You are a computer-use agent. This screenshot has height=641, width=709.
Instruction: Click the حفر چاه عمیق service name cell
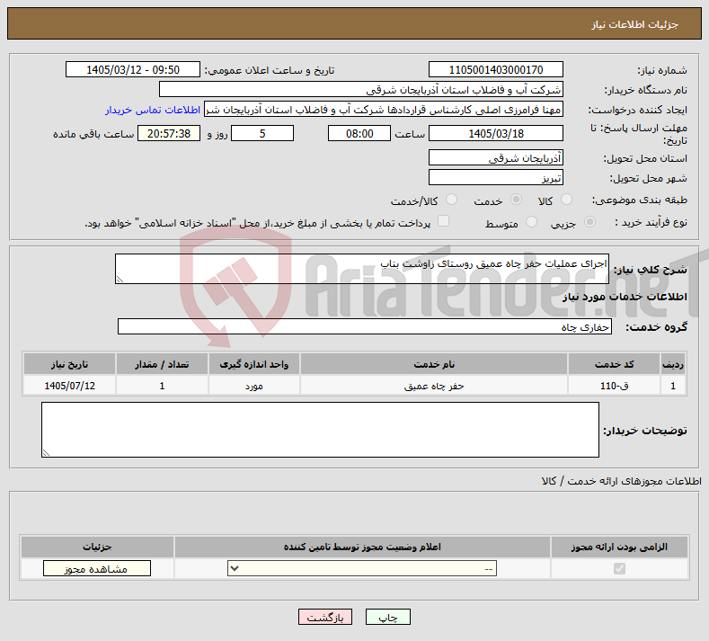[x=434, y=386]
